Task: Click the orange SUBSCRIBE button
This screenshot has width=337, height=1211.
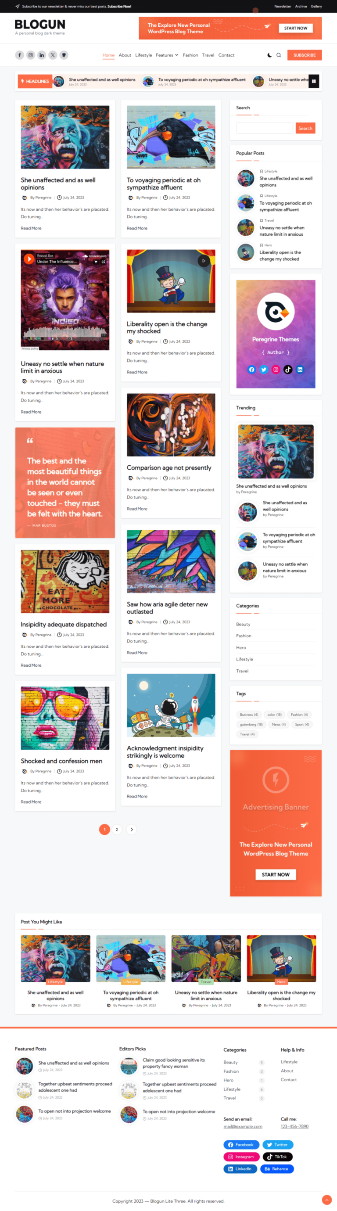Action: (305, 55)
